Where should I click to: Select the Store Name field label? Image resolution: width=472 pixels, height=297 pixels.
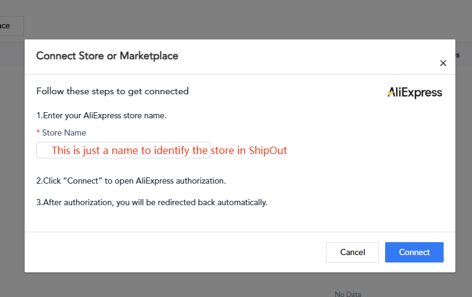click(63, 132)
